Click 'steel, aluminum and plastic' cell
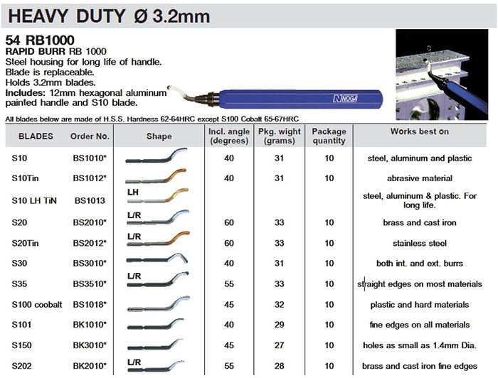This screenshot has height=378, width=498. (x=420, y=158)
